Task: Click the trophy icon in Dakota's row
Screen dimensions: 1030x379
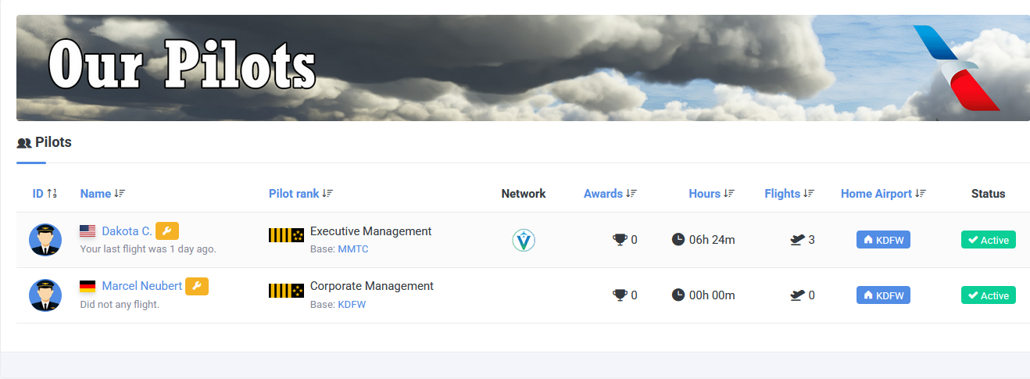Action: click(x=621, y=240)
